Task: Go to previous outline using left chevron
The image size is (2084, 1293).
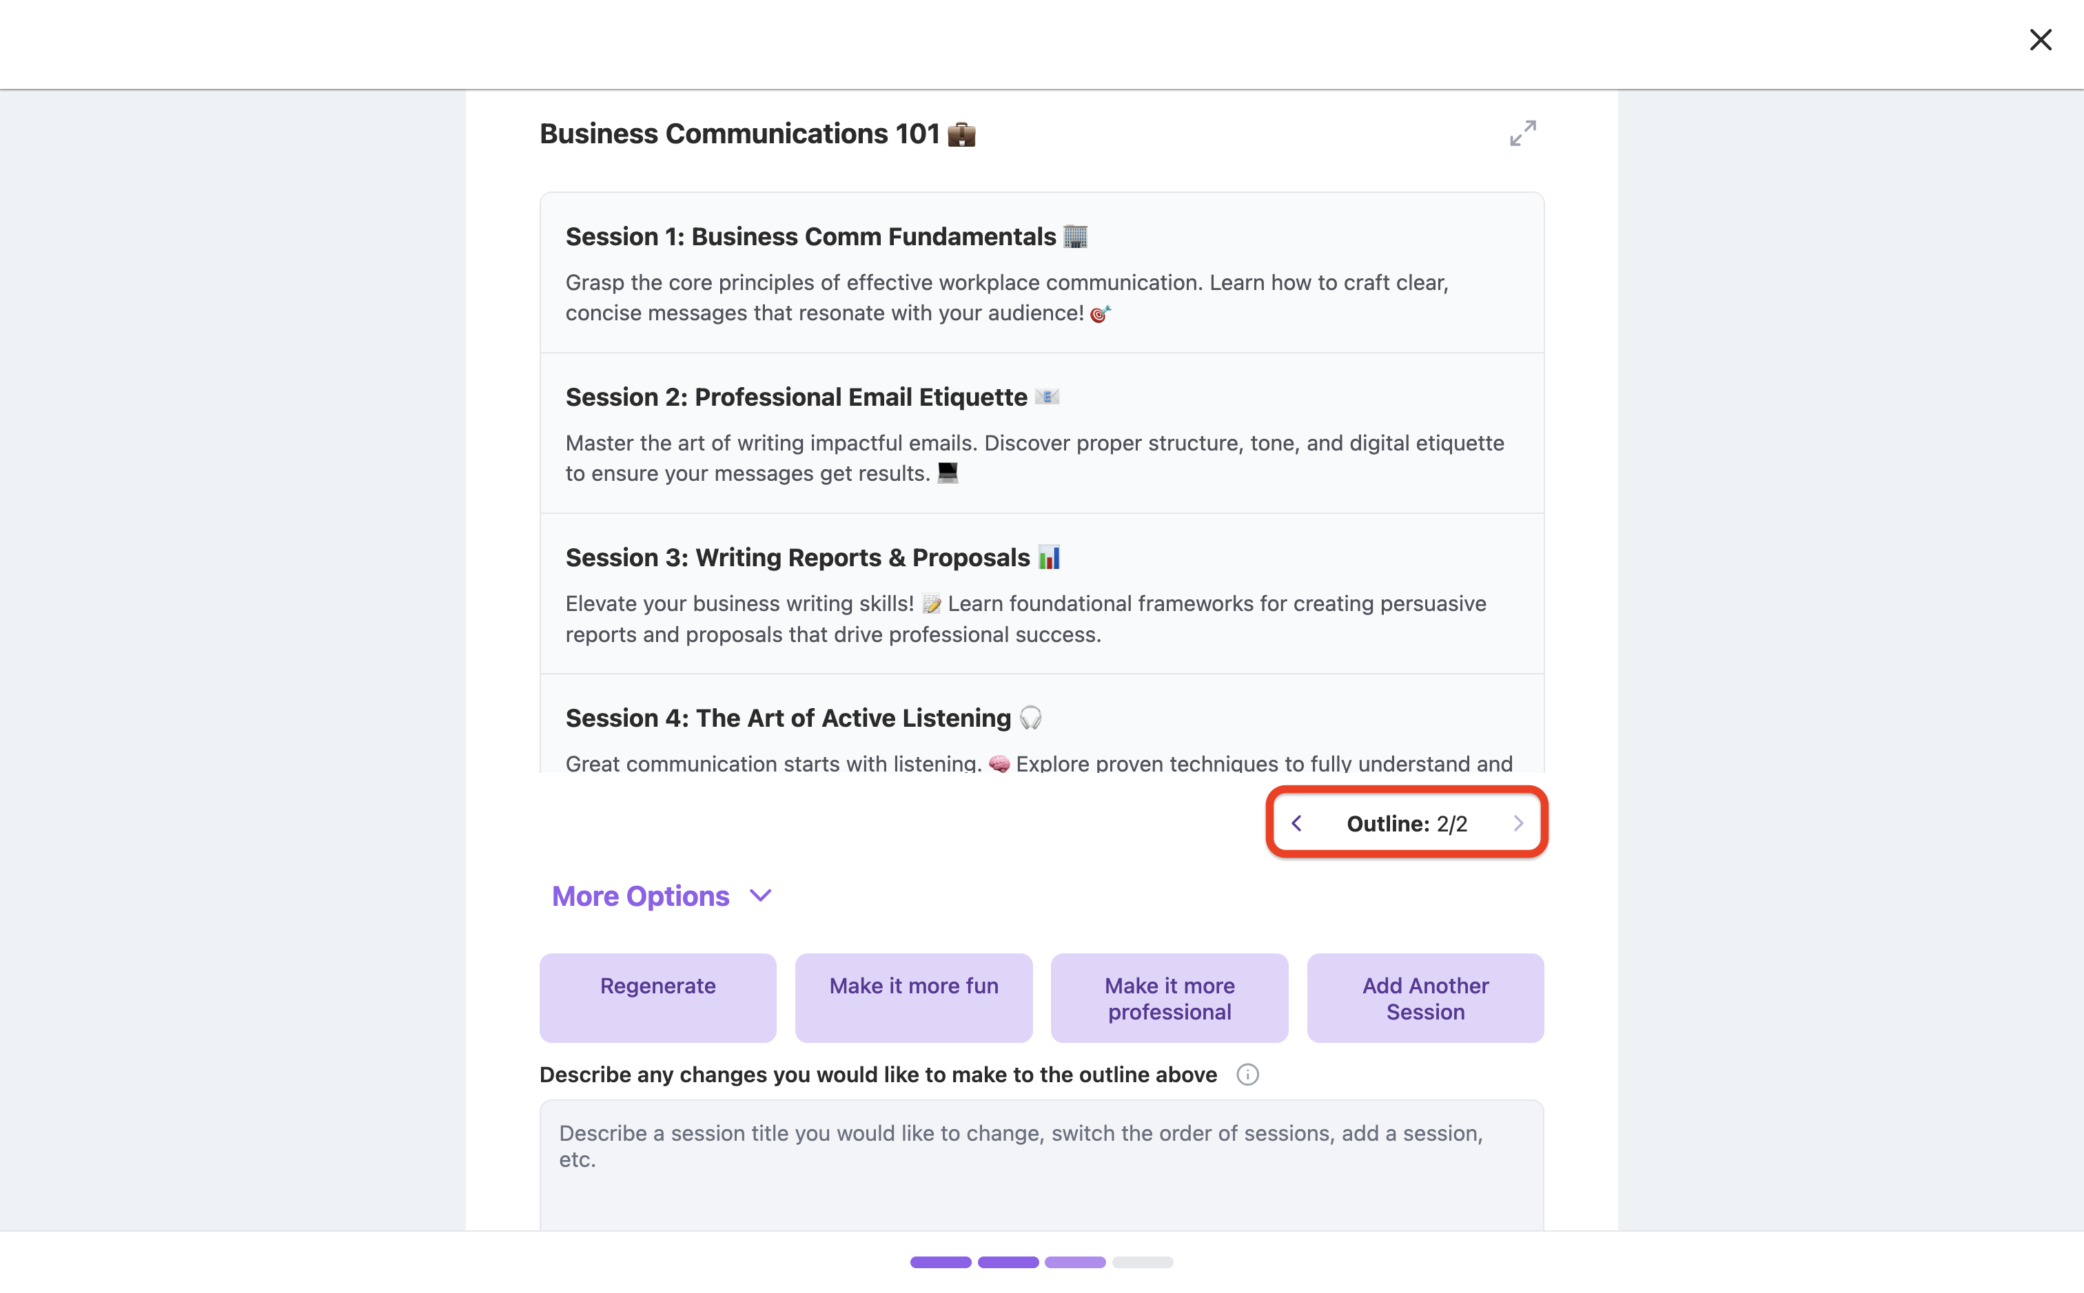Action: click(1296, 823)
